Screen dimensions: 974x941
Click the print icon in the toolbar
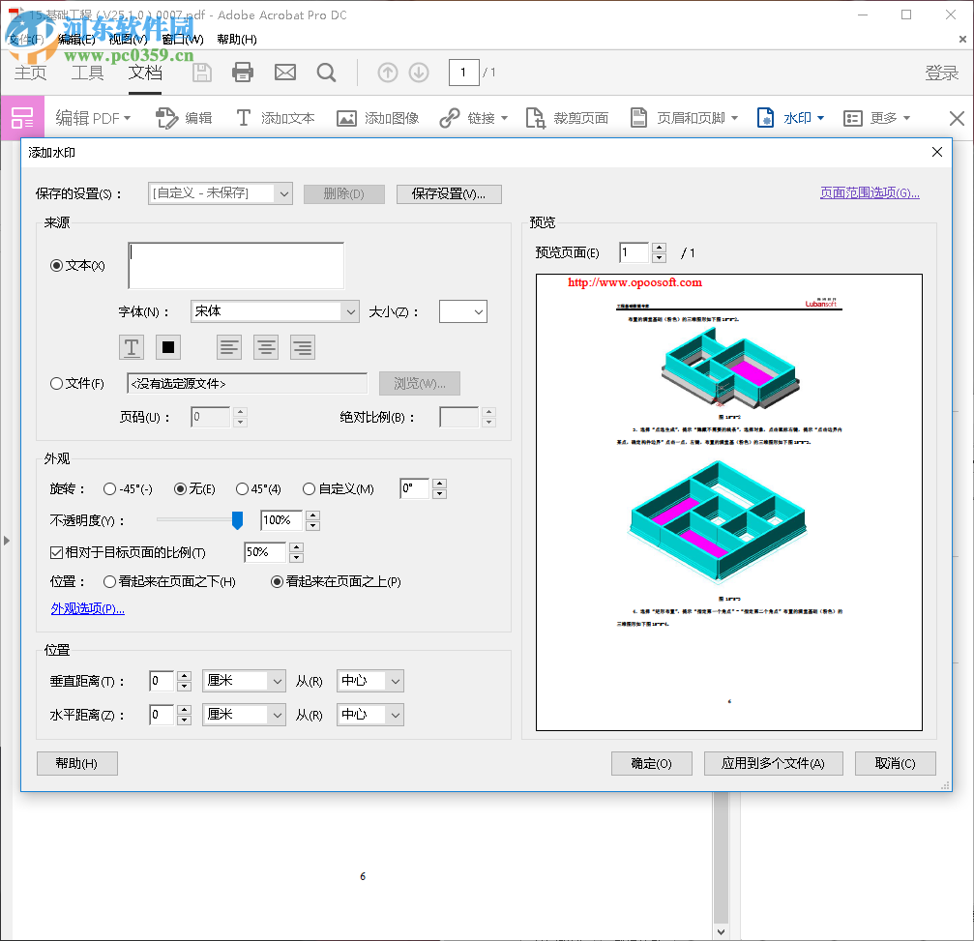(x=242, y=72)
